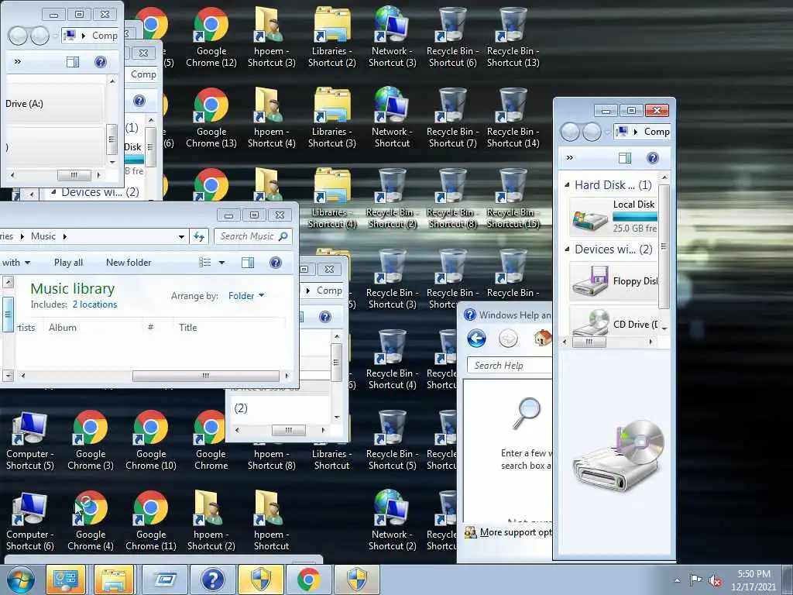Open Recycle Bin - Shortcut (14)
Image resolution: width=793 pixels, height=595 pixels.
(x=513, y=117)
